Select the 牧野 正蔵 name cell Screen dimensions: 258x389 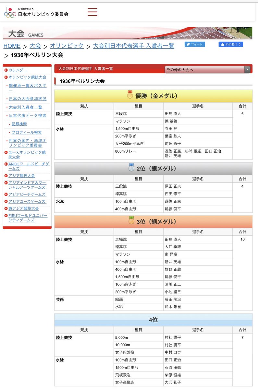[198, 269]
